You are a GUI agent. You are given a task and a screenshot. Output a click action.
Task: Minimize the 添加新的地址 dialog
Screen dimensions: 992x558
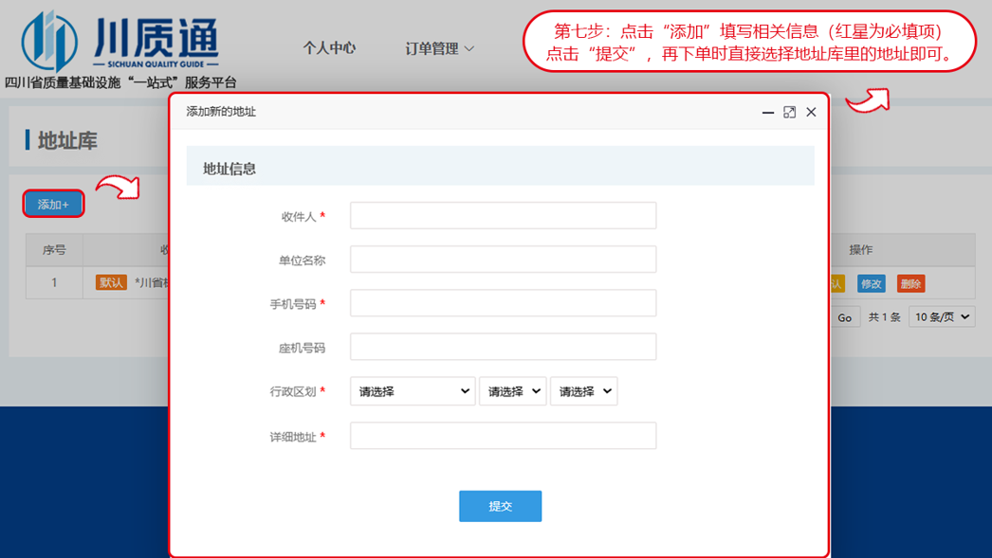768,113
